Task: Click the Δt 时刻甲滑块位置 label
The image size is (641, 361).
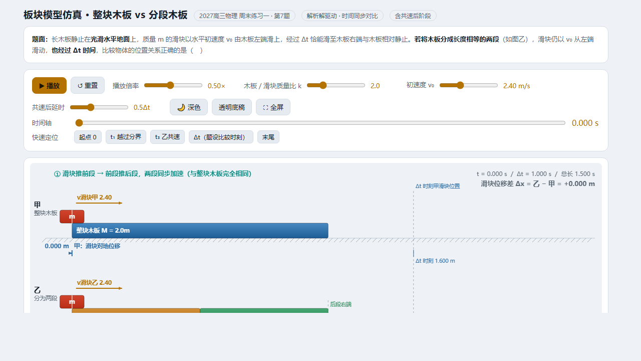Action: [437, 186]
